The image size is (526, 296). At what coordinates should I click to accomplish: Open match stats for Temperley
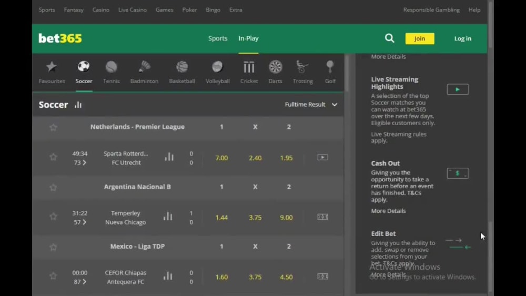click(x=168, y=217)
